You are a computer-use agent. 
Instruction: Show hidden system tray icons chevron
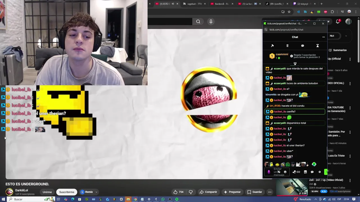(316, 199)
